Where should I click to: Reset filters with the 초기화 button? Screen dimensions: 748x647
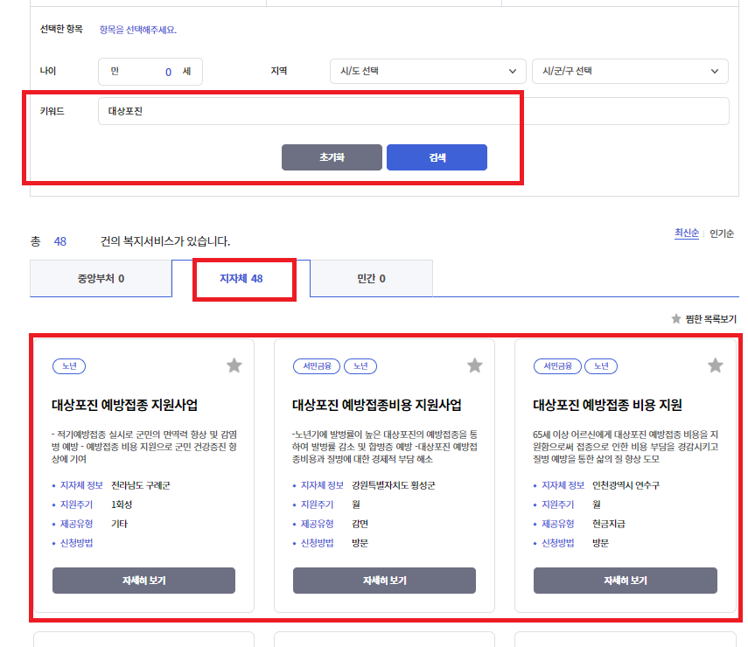click(x=332, y=157)
